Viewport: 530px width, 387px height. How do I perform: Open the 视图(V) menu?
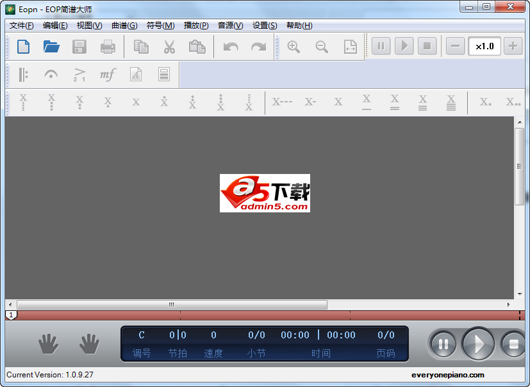[x=89, y=26]
